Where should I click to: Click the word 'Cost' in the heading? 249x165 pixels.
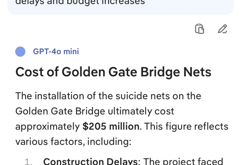point(28,72)
